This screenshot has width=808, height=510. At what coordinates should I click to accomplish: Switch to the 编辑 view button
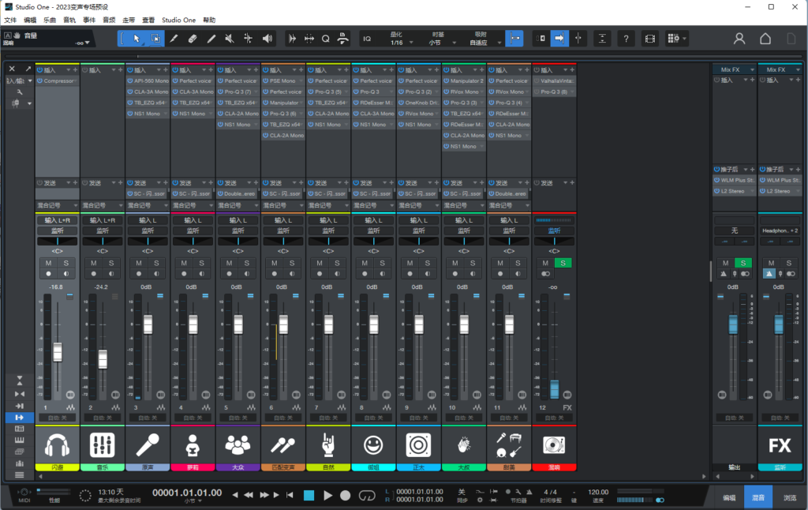(x=729, y=497)
